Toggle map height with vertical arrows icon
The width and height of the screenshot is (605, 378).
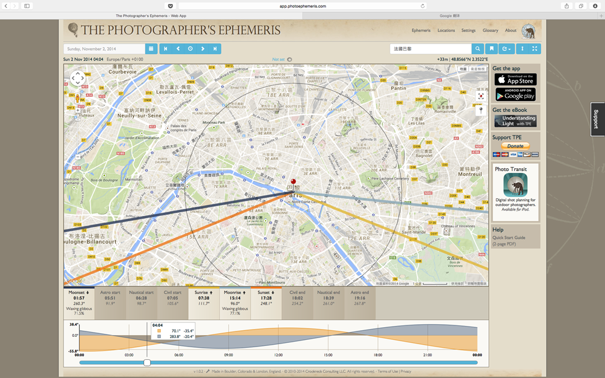click(523, 49)
